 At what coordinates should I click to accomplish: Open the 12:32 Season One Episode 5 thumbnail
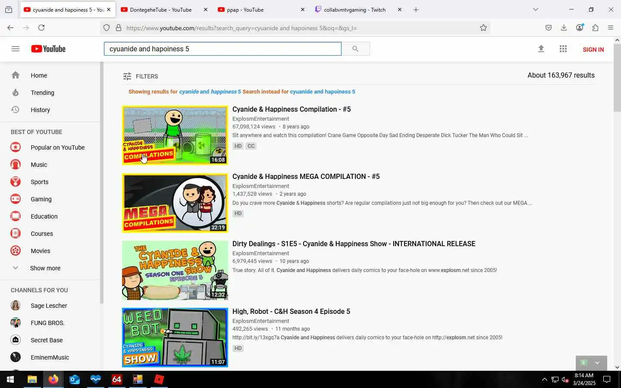click(175, 270)
